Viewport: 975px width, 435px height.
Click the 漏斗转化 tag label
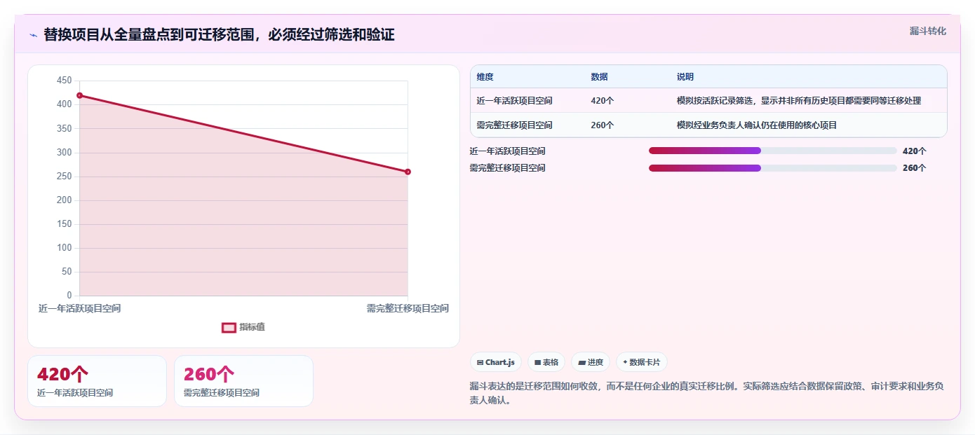coord(928,31)
